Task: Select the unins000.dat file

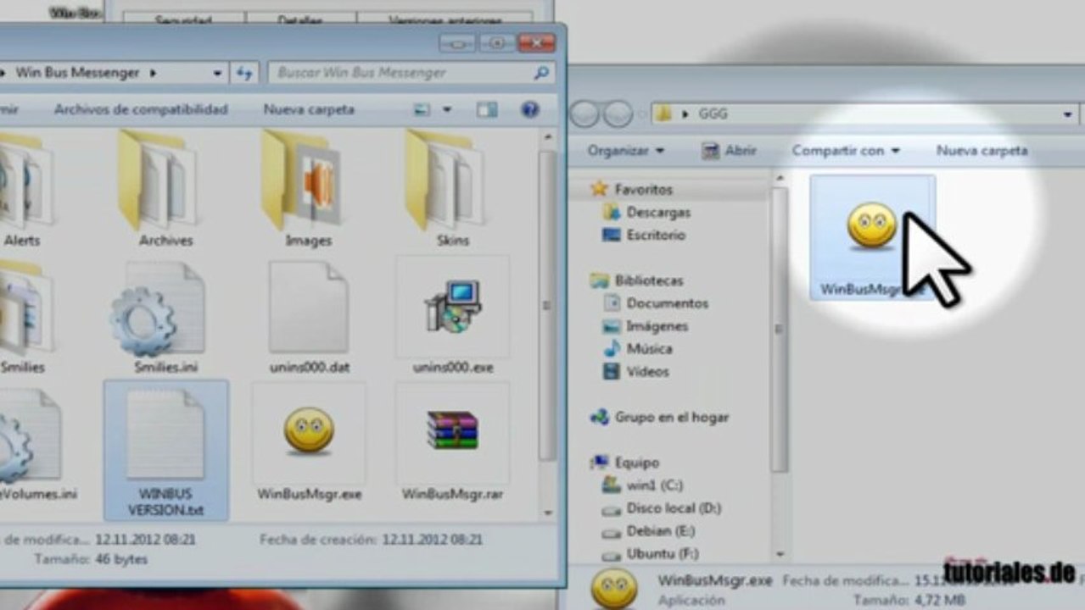Action: coord(308,318)
